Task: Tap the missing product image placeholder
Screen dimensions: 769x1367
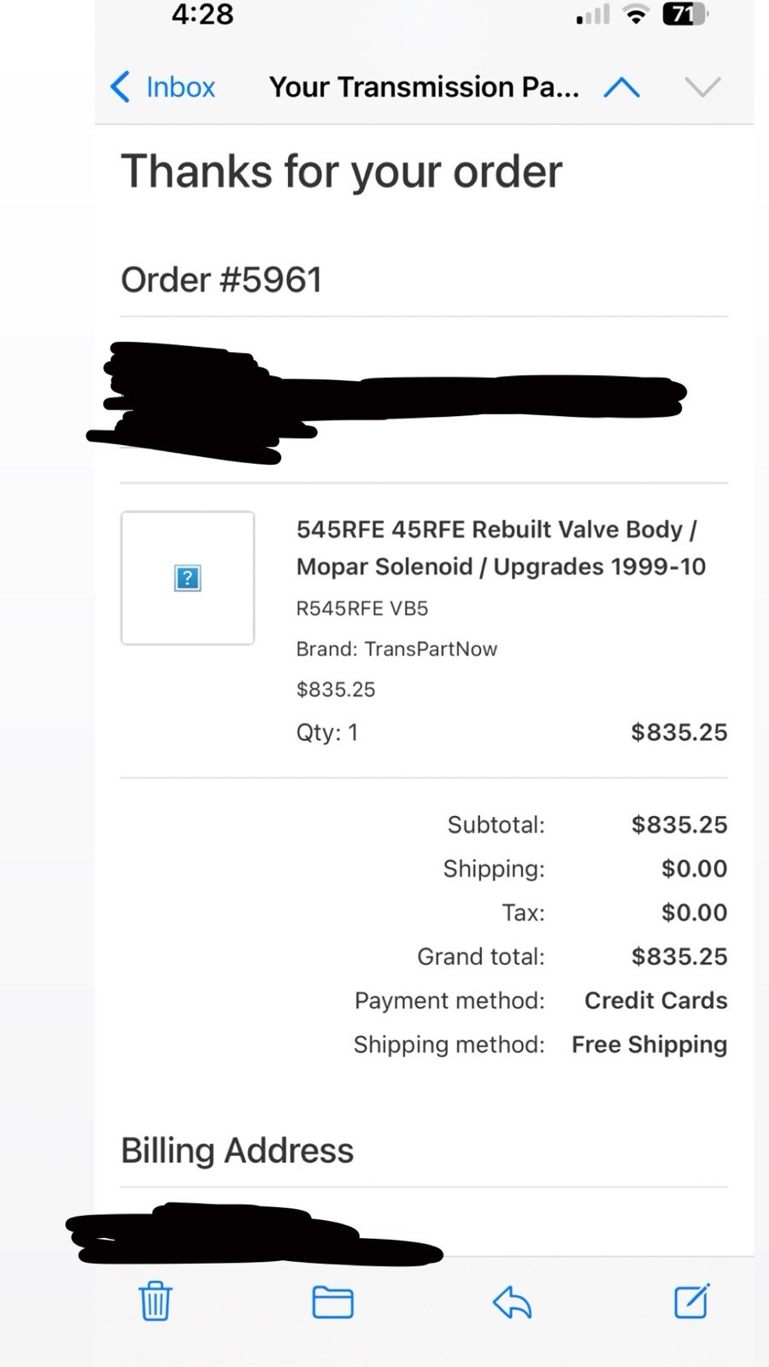Action: point(187,578)
